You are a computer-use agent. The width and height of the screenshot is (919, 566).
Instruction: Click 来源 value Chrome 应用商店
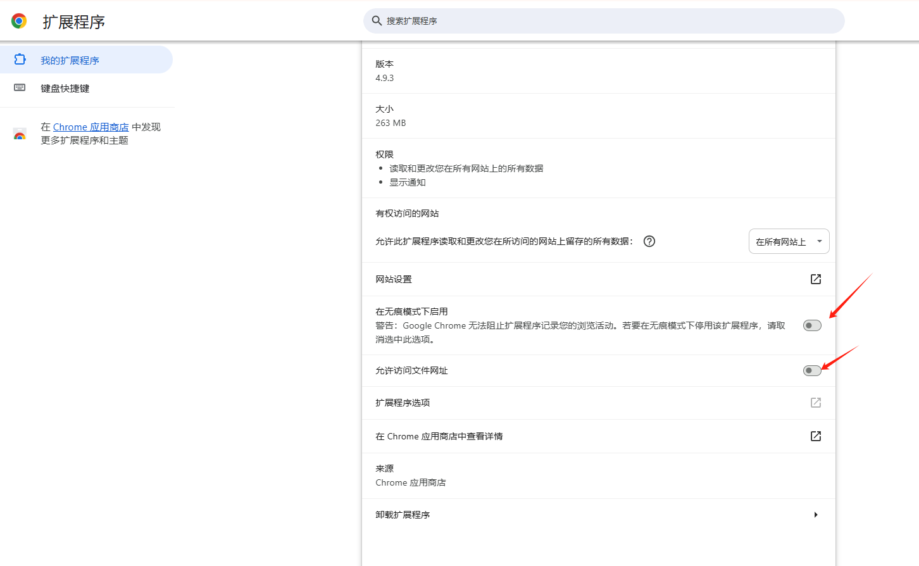(411, 482)
